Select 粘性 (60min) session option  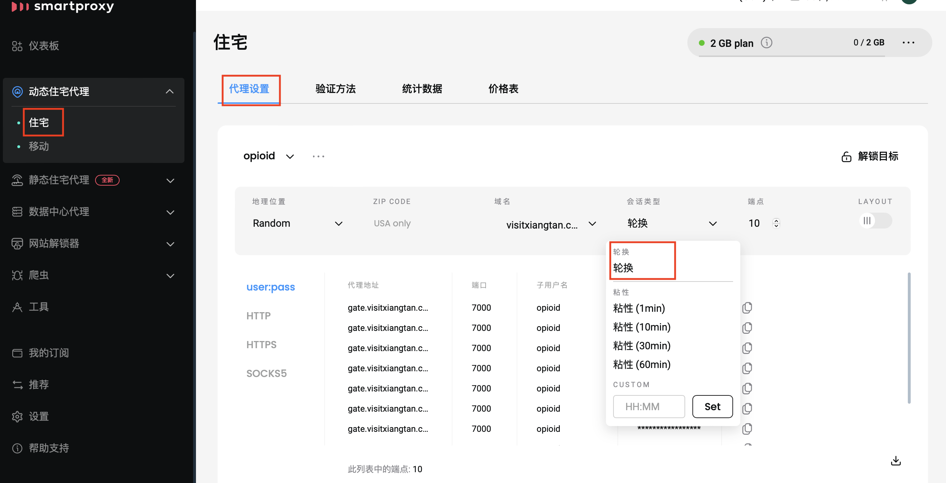point(642,364)
